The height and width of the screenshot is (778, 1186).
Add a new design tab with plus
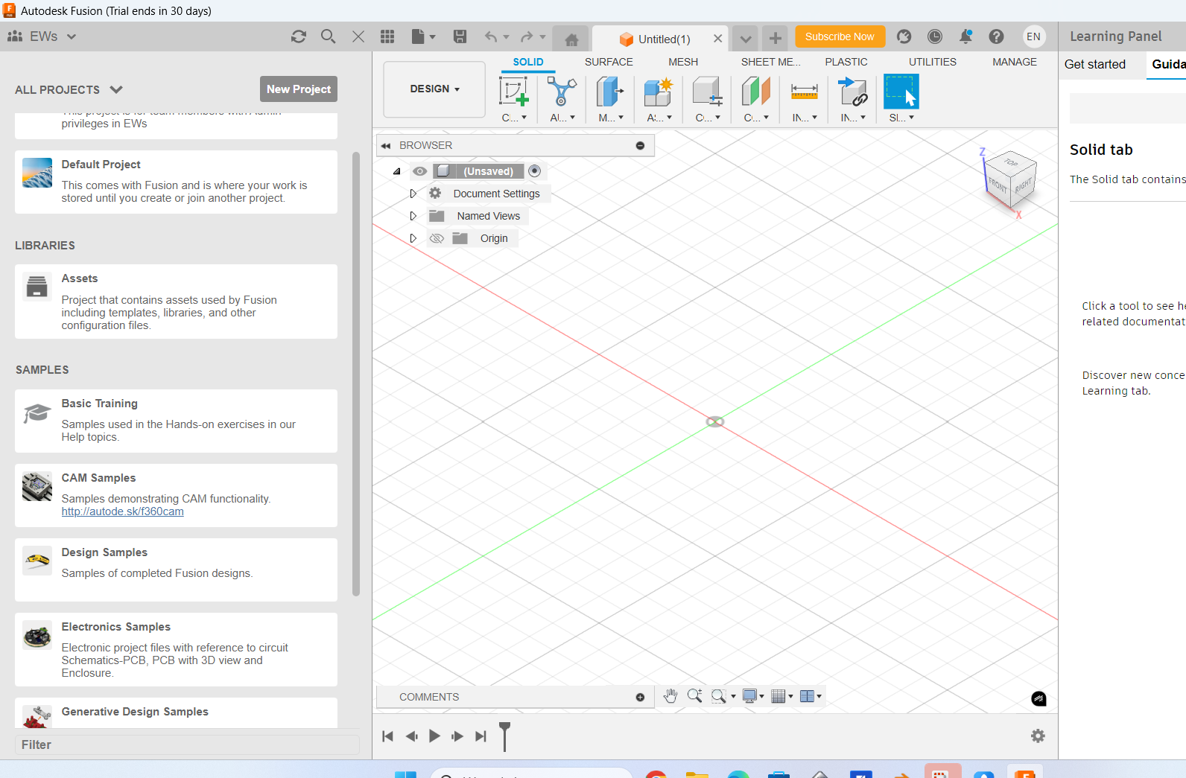pos(776,38)
